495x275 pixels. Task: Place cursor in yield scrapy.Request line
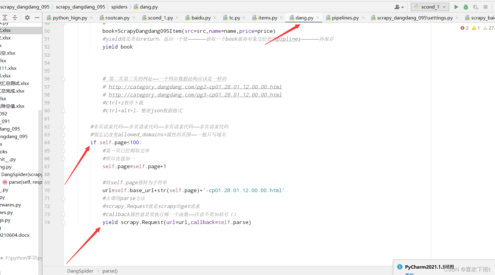click(177, 222)
